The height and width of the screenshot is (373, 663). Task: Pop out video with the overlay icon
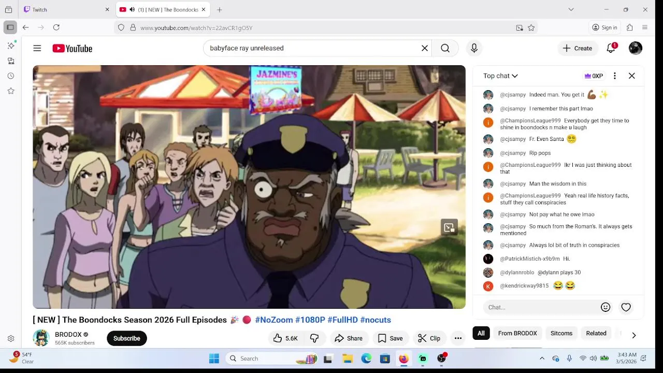point(449,227)
